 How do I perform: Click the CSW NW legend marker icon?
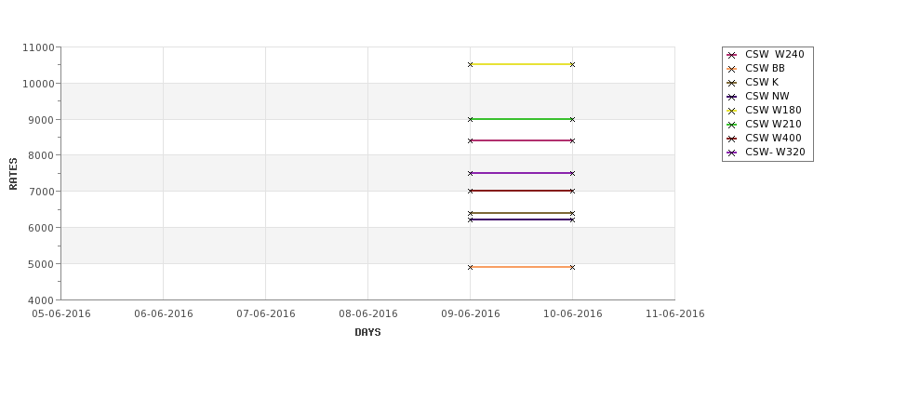tap(731, 97)
